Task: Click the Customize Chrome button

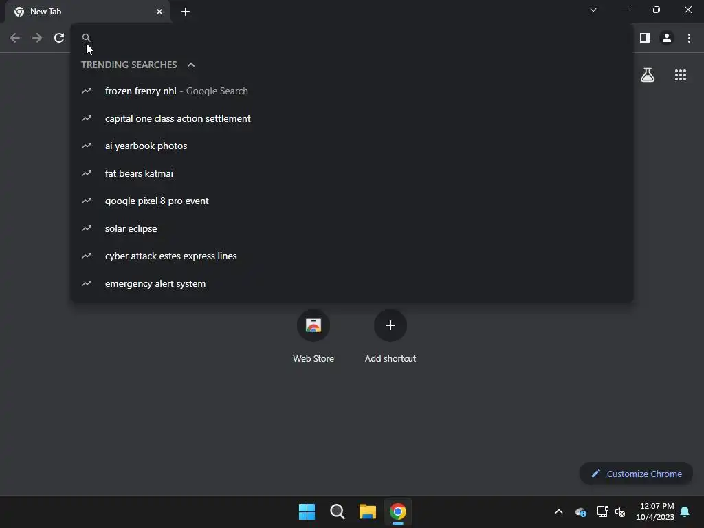Action: pos(636,474)
